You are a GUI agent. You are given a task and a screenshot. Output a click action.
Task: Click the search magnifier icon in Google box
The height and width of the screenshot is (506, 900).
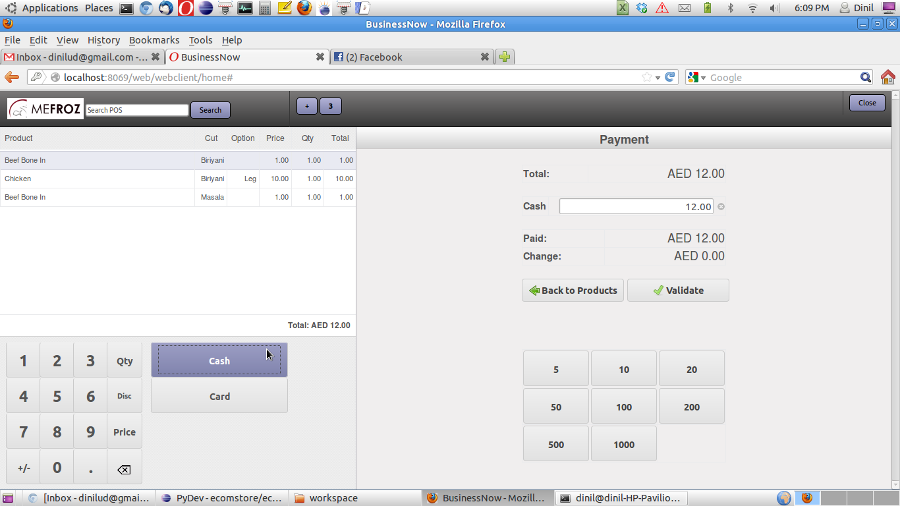click(x=866, y=78)
